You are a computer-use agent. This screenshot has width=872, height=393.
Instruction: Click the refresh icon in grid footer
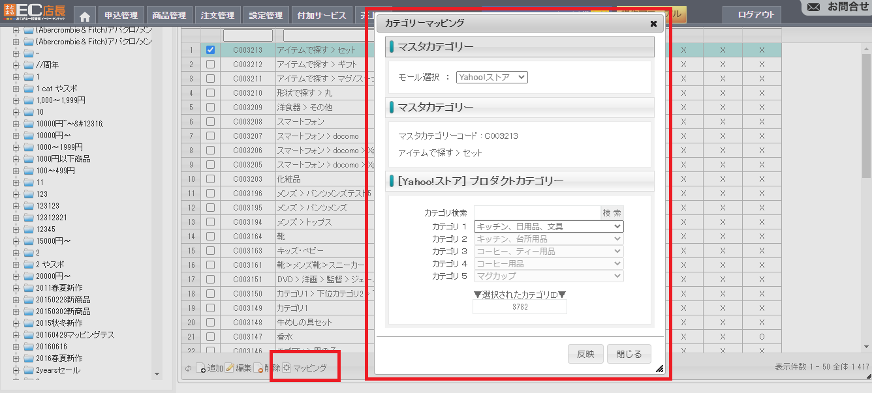(x=188, y=369)
